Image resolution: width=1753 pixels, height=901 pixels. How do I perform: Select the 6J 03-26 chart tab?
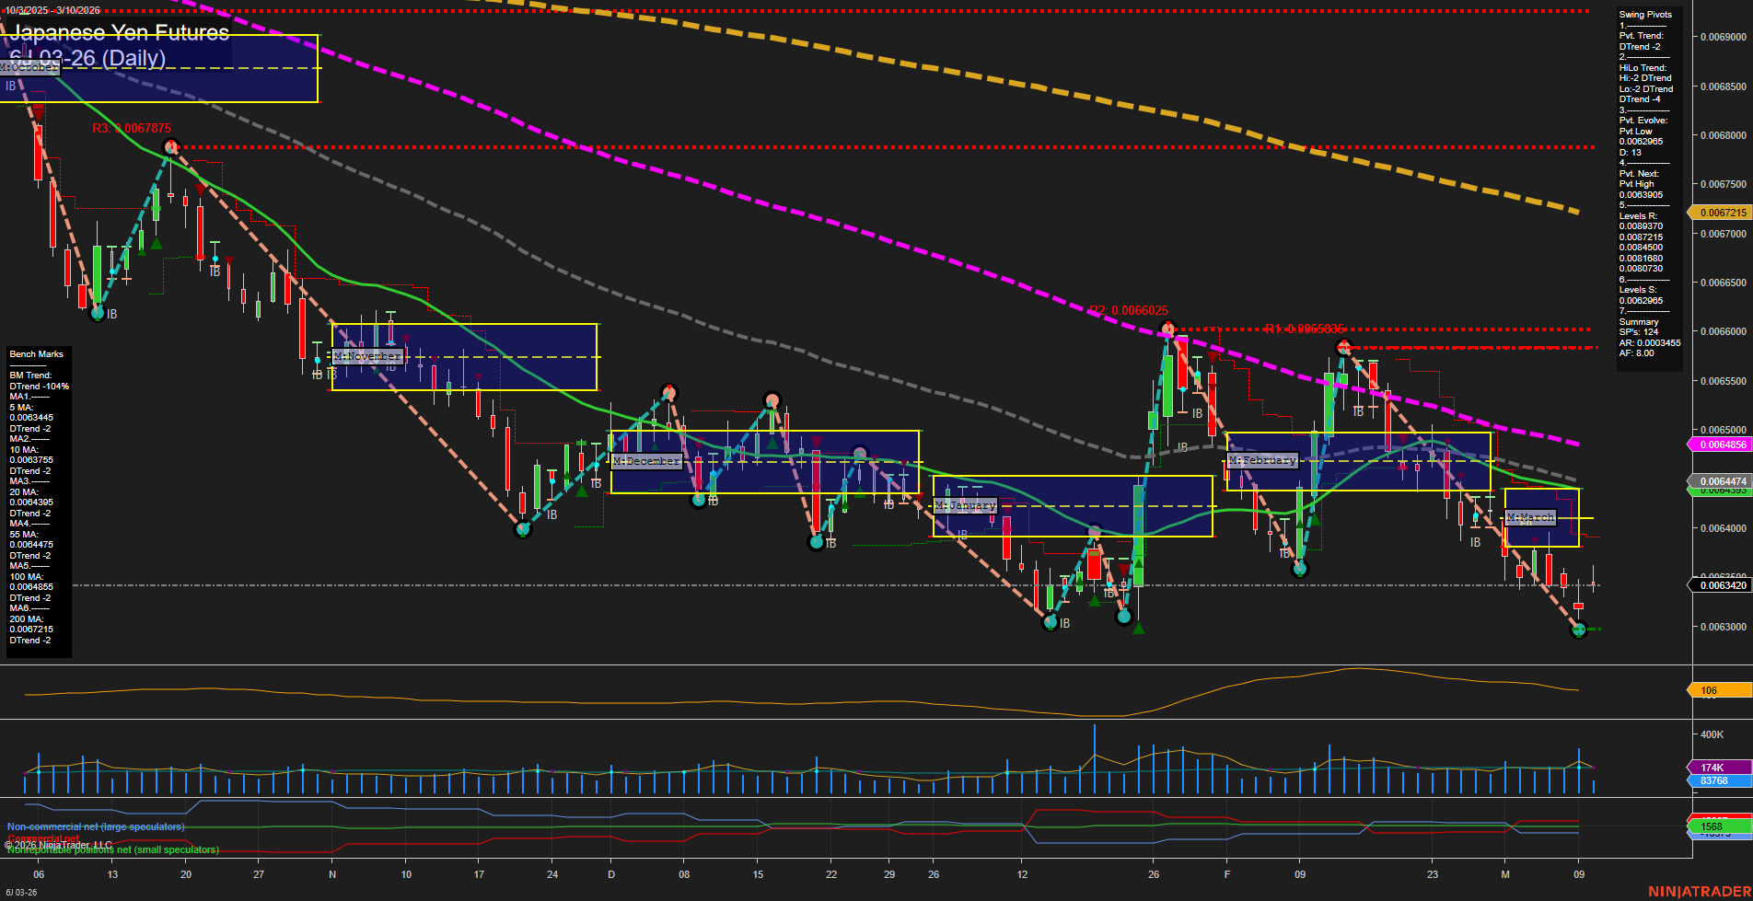(21, 892)
